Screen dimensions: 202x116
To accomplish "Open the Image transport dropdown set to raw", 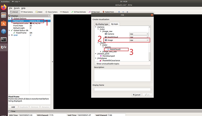I will (139, 40).
